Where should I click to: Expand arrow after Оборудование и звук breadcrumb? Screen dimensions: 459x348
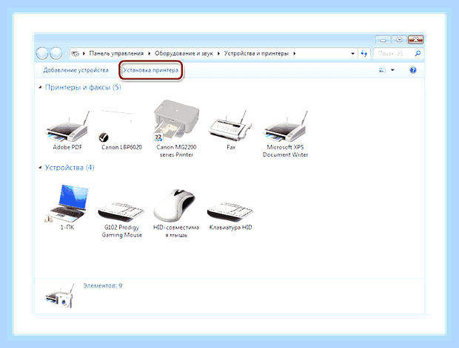click(218, 53)
